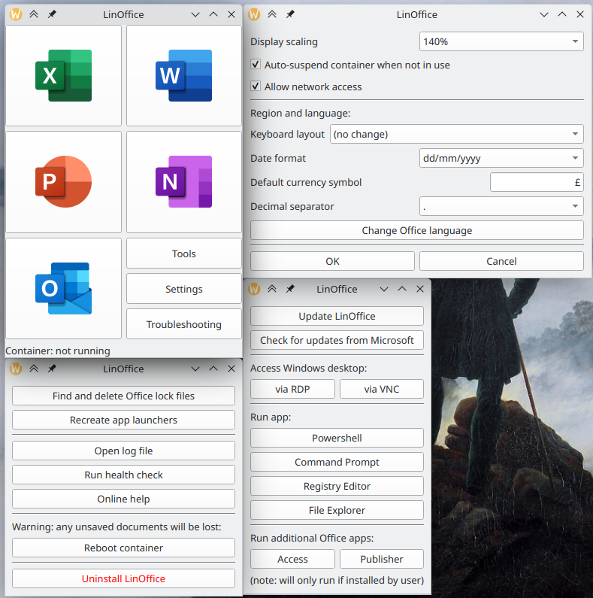Screen dimensions: 593x598
Task: Run Command Prompt
Action: [x=337, y=462]
